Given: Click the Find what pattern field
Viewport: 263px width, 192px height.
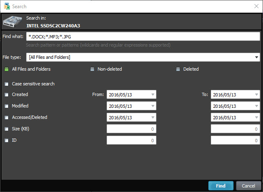Looking at the screenshot, I should 143,36.
